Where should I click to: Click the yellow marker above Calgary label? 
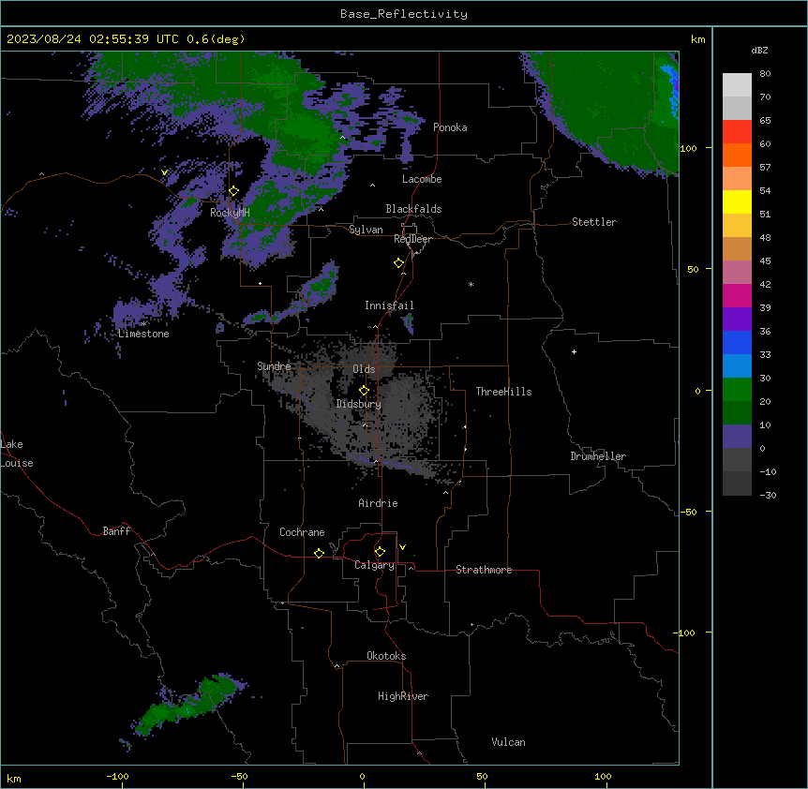pyautogui.click(x=380, y=552)
